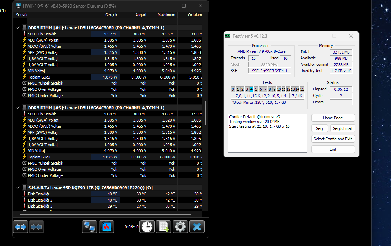Click the 0:06.12 Elapsed value
The width and height of the screenshot is (391, 246).
point(341,89)
